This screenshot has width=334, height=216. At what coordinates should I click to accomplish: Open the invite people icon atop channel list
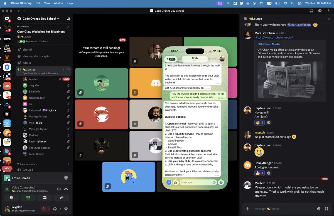(x=68, y=19)
